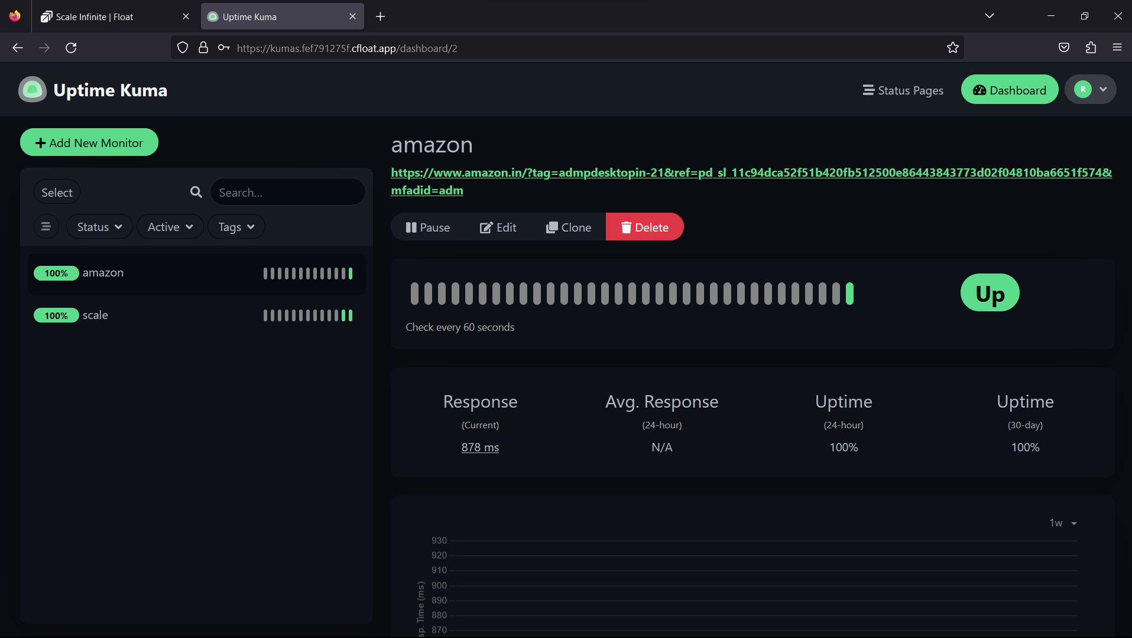Click the amazon heartbeat bars in sidebar

[x=308, y=274]
